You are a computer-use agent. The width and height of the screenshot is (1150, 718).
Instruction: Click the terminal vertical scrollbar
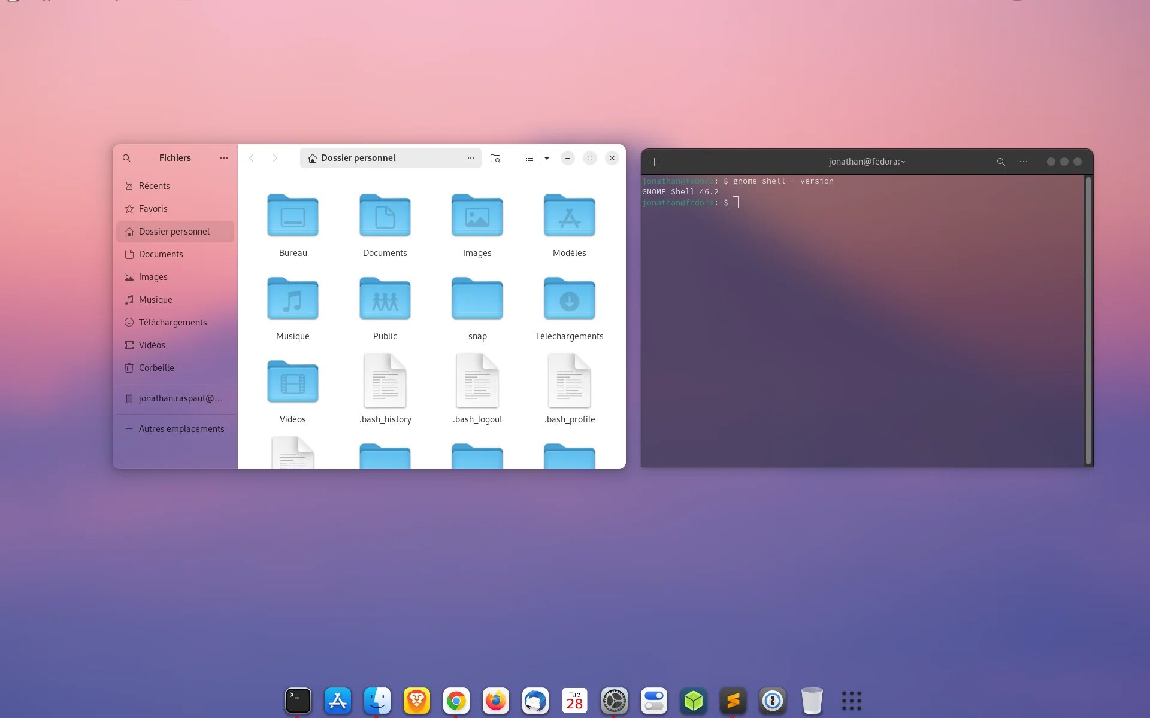coord(1088,320)
